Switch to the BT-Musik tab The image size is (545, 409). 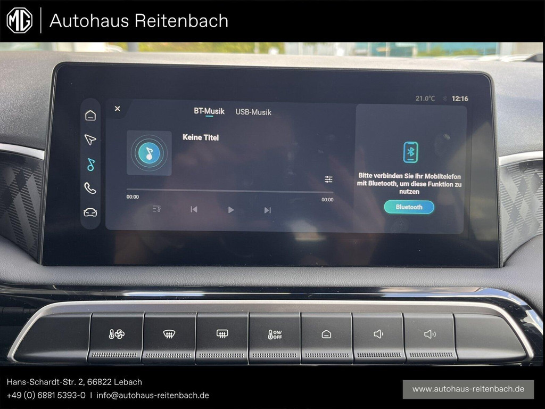pyautogui.click(x=209, y=111)
